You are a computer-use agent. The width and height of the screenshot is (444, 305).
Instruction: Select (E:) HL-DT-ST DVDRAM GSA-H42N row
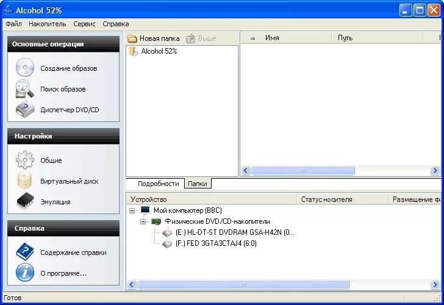click(x=235, y=232)
